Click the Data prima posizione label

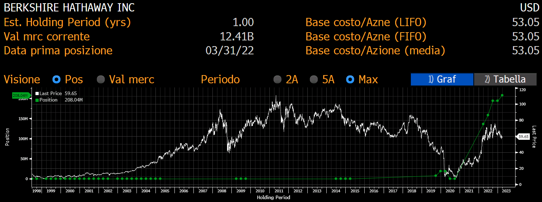point(58,50)
